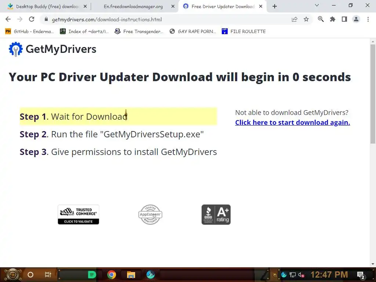The image size is (376, 282).
Task: Click here to start download again
Action: point(293,122)
